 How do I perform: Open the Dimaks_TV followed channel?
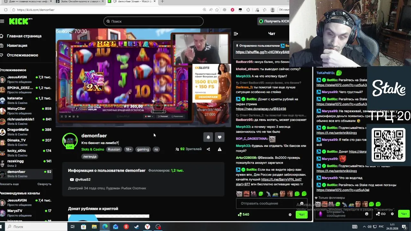26,143
